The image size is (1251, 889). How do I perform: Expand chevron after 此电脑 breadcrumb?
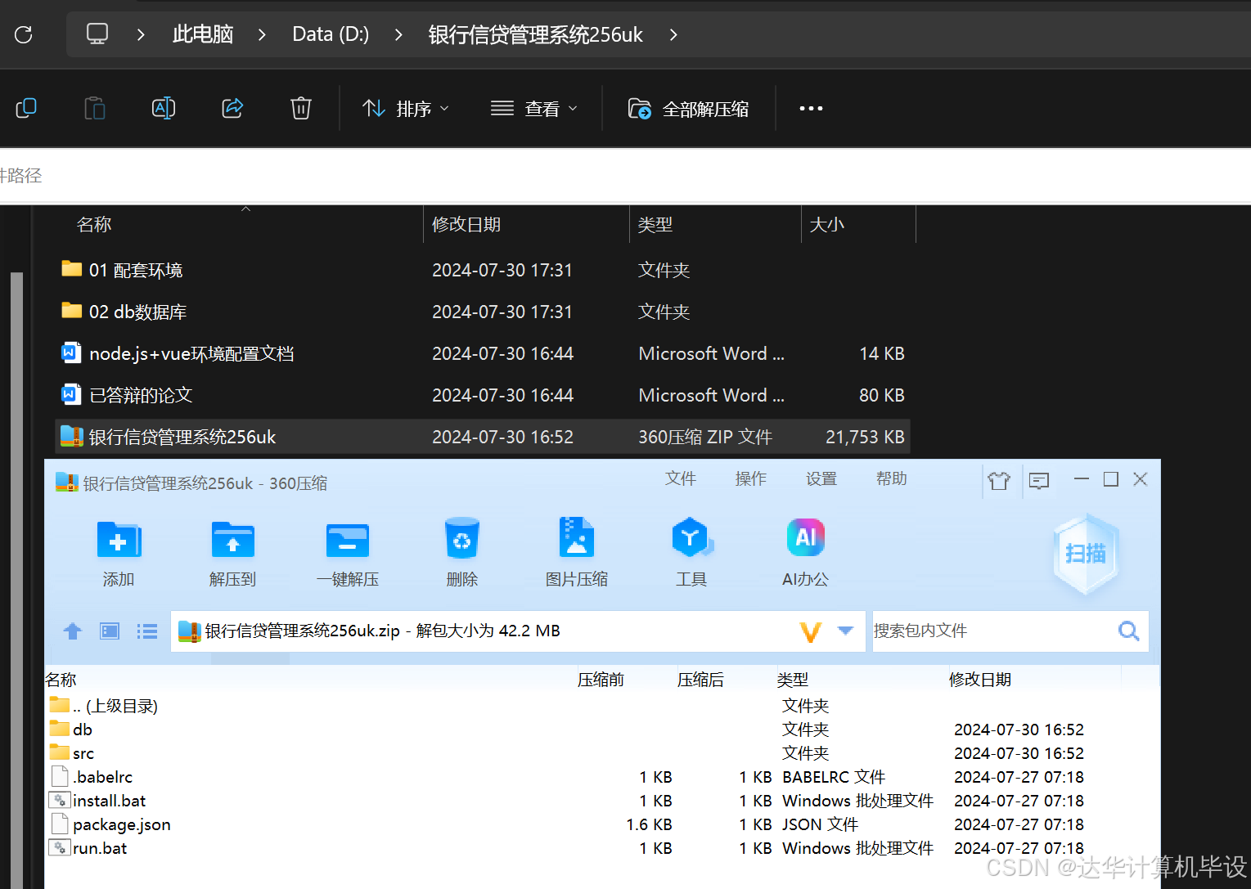tap(262, 34)
